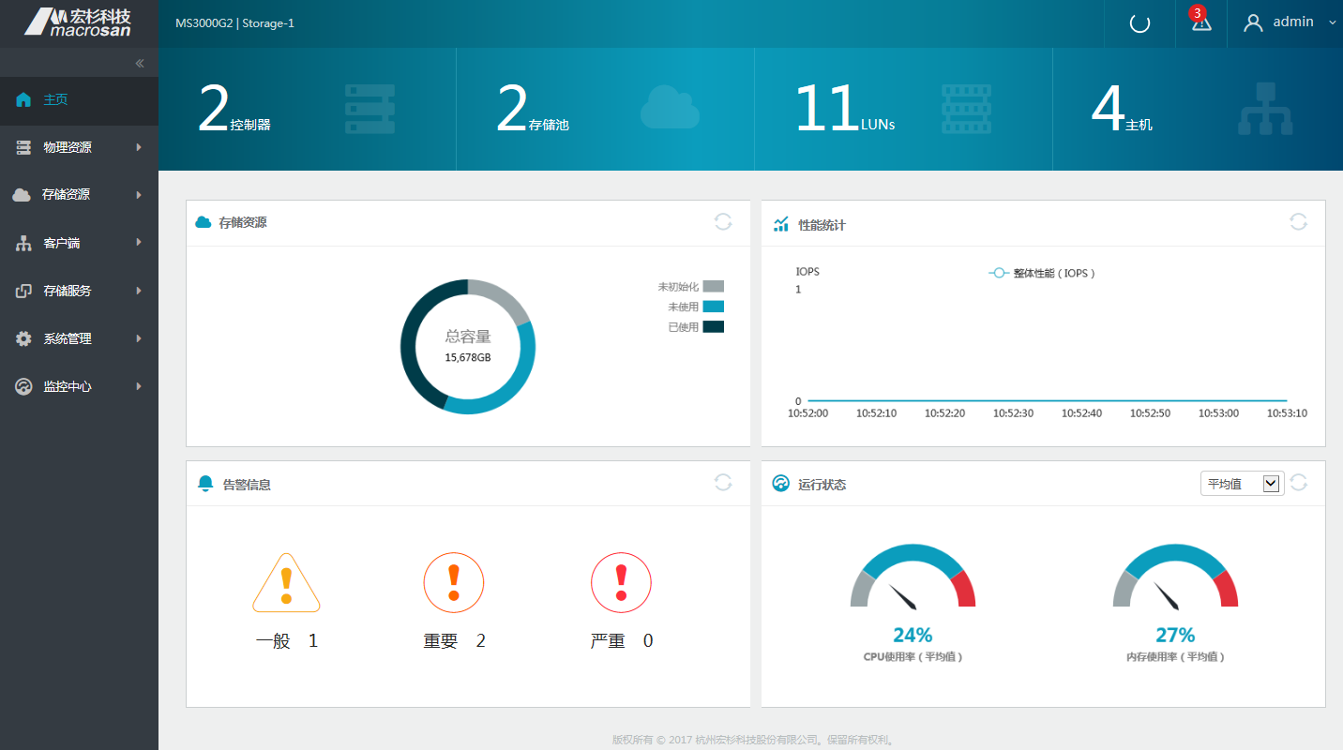Viewport: 1343px width, 750px height.
Task: Click the 重要 important alarm icon
Action: point(454,583)
